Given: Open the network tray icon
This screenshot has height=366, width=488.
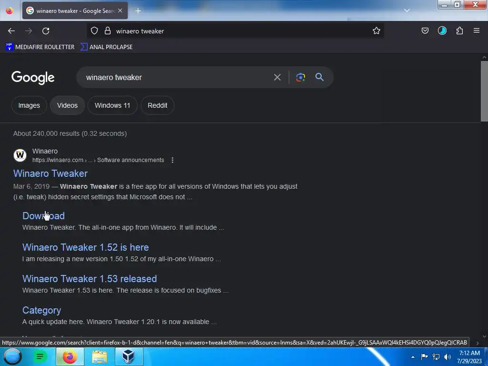Looking at the screenshot, I should [436, 357].
